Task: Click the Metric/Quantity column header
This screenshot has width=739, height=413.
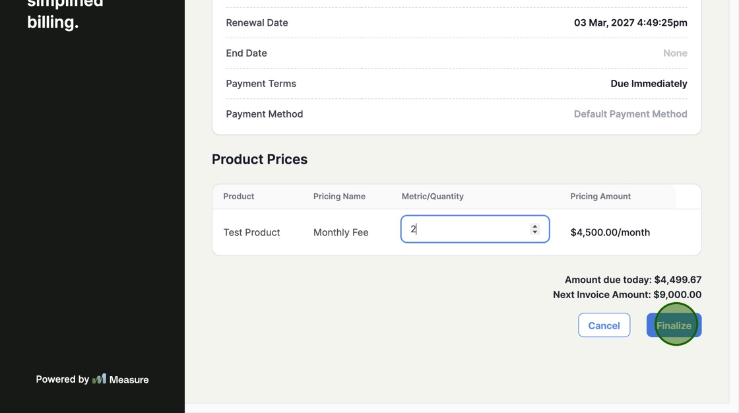Action: [432, 196]
